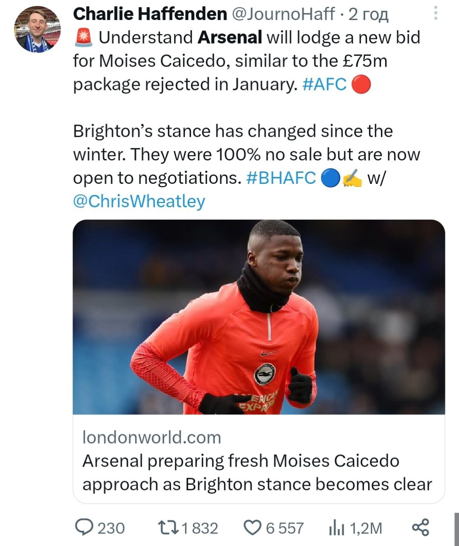
Task: Click the 1 832 retweets count
Action: 200,528
